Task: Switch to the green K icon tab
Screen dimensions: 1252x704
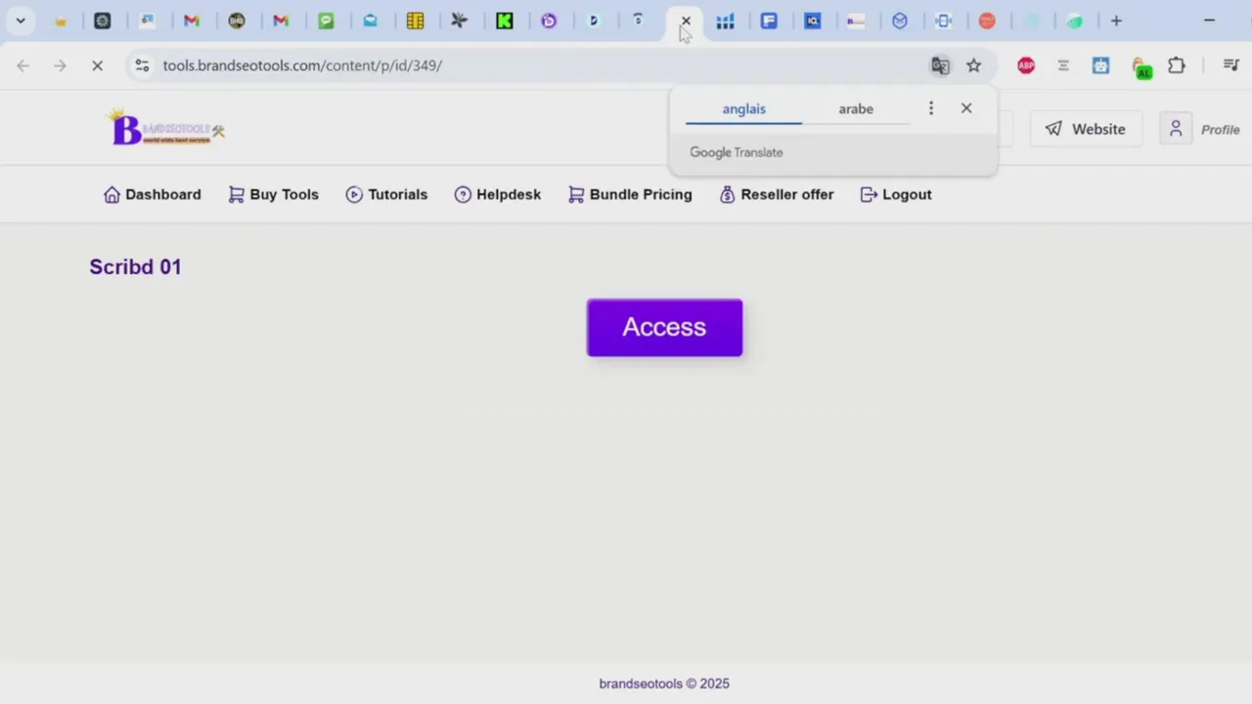Action: coord(505,21)
